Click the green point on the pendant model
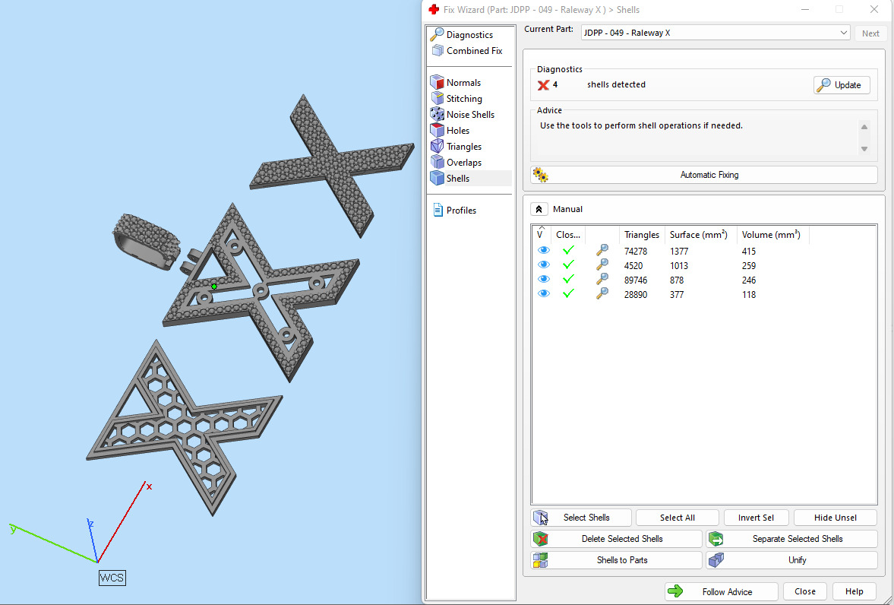The width and height of the screenshot is (894, 605). [213, 287]
